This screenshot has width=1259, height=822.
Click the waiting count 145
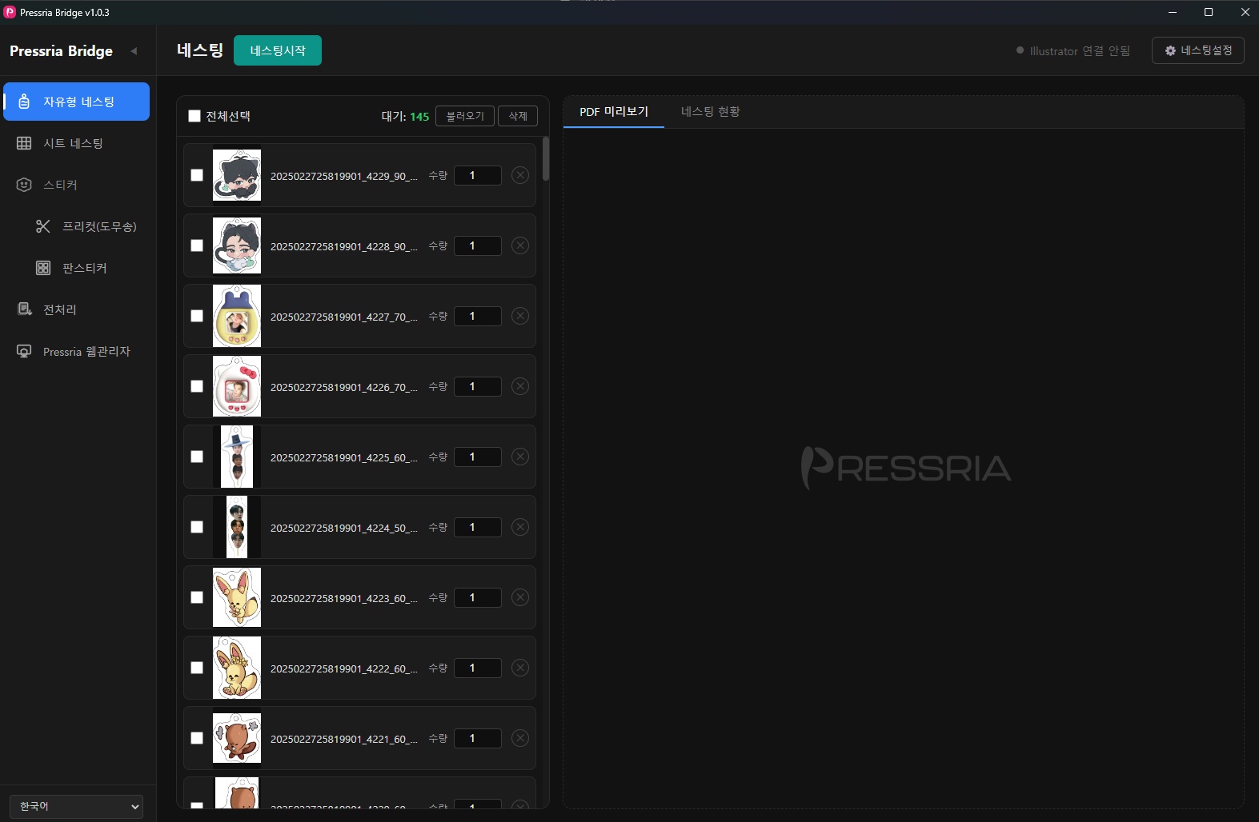[x=419, y=117]
